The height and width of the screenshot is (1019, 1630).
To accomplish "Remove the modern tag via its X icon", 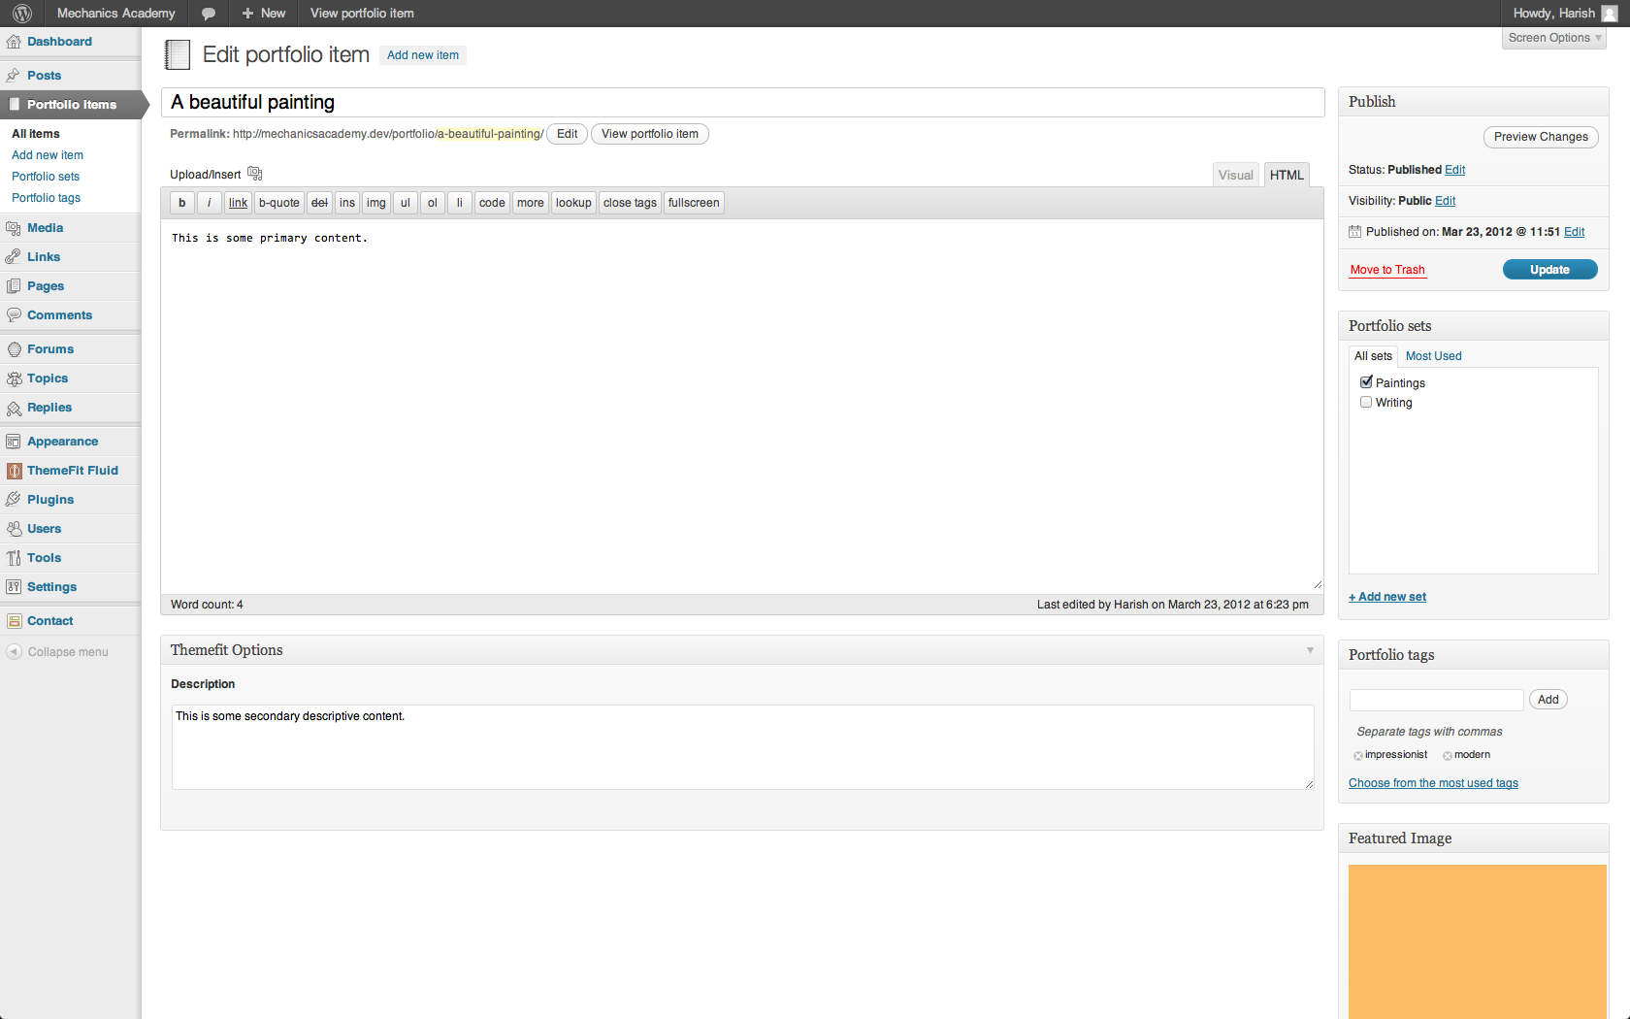I will point(1447,756).
